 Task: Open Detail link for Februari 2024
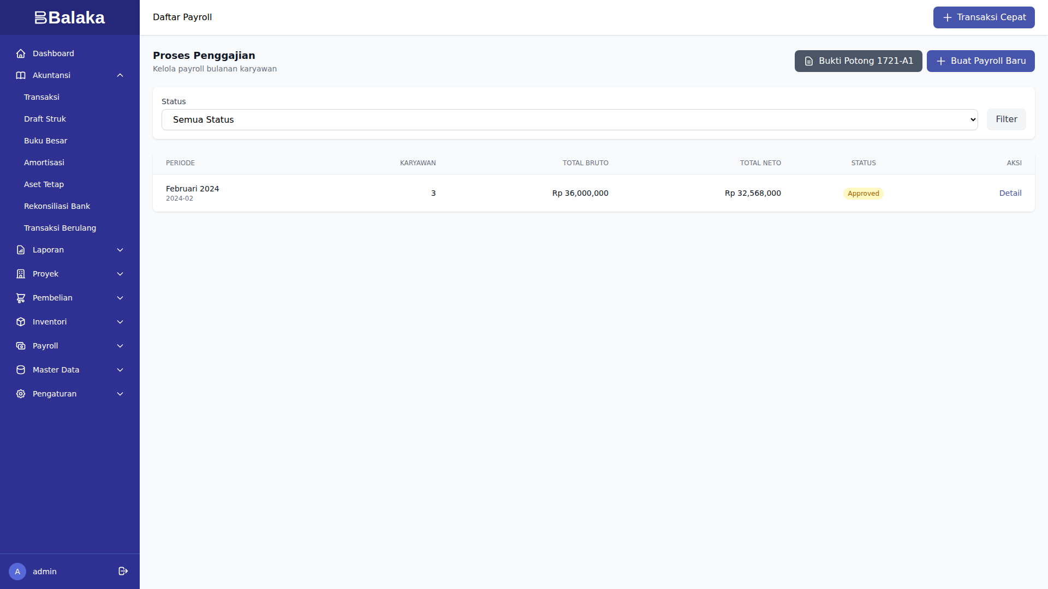coord(1010,193)
